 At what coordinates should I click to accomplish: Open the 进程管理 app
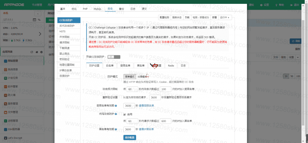click(x=22, y=121)
